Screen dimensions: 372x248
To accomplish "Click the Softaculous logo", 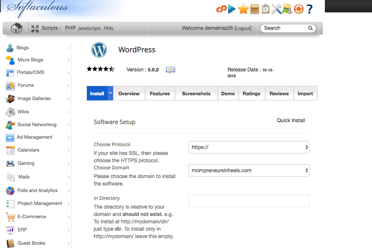I will (37, 8).
